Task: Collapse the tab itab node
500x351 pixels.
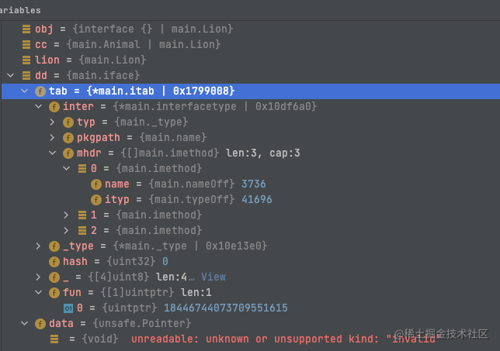Action: [x=25, y=91]
